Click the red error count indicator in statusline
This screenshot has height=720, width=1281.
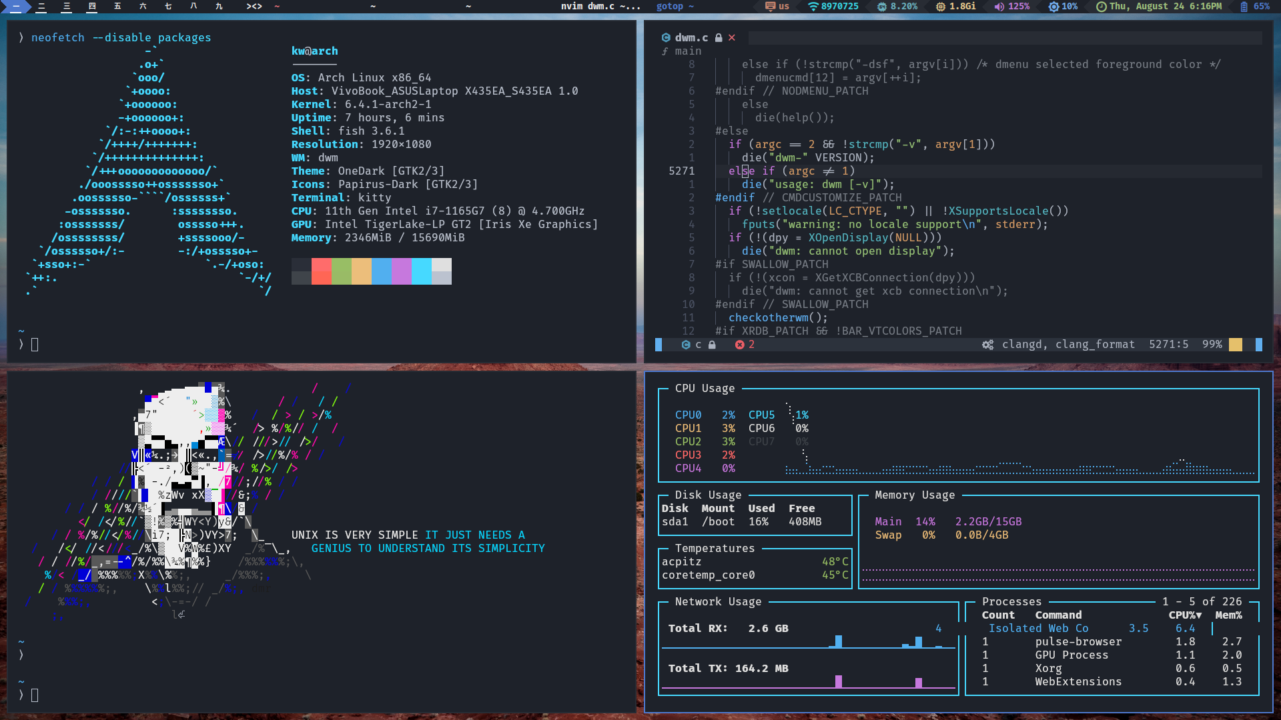[x=744, y=345]
